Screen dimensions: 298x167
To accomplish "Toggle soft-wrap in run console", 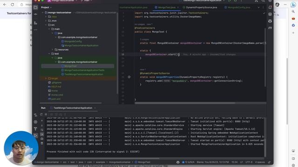I will point(42,130).
